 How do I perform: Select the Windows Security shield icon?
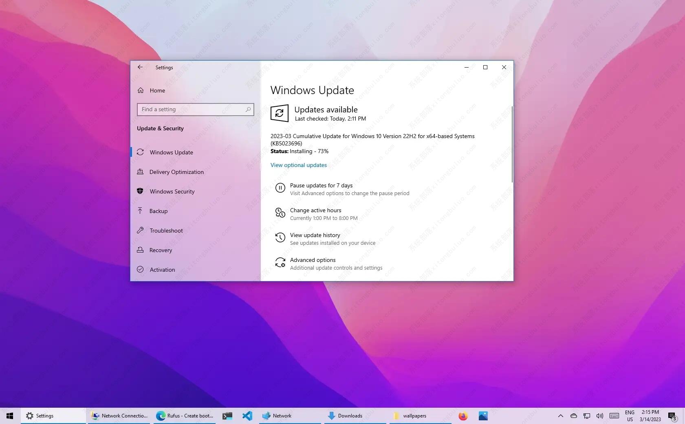coord(140,191)
